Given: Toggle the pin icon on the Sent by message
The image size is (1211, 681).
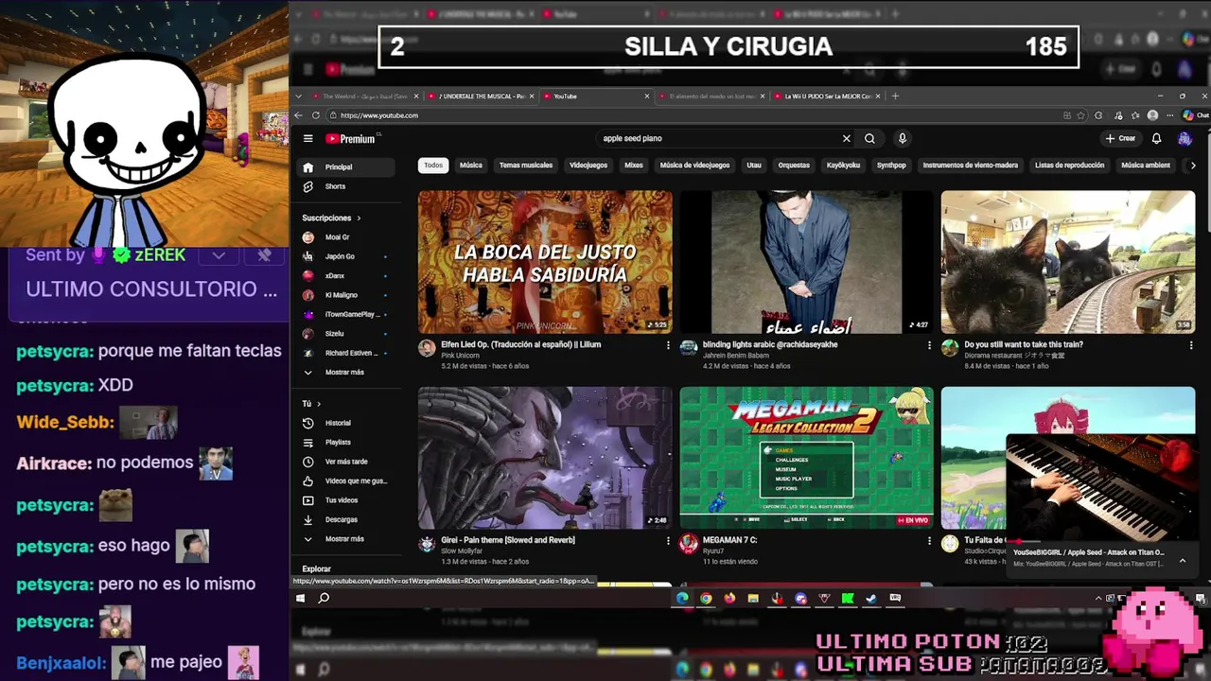Looking at the screenshot, I should 264,255.
